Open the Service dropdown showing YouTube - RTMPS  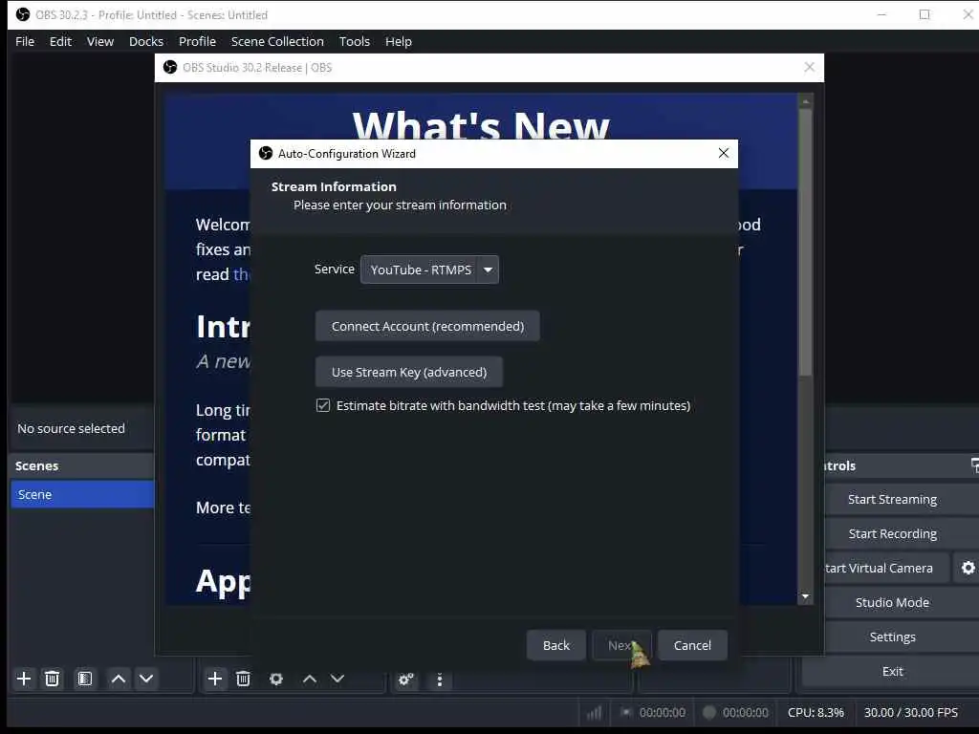[429, 270]
